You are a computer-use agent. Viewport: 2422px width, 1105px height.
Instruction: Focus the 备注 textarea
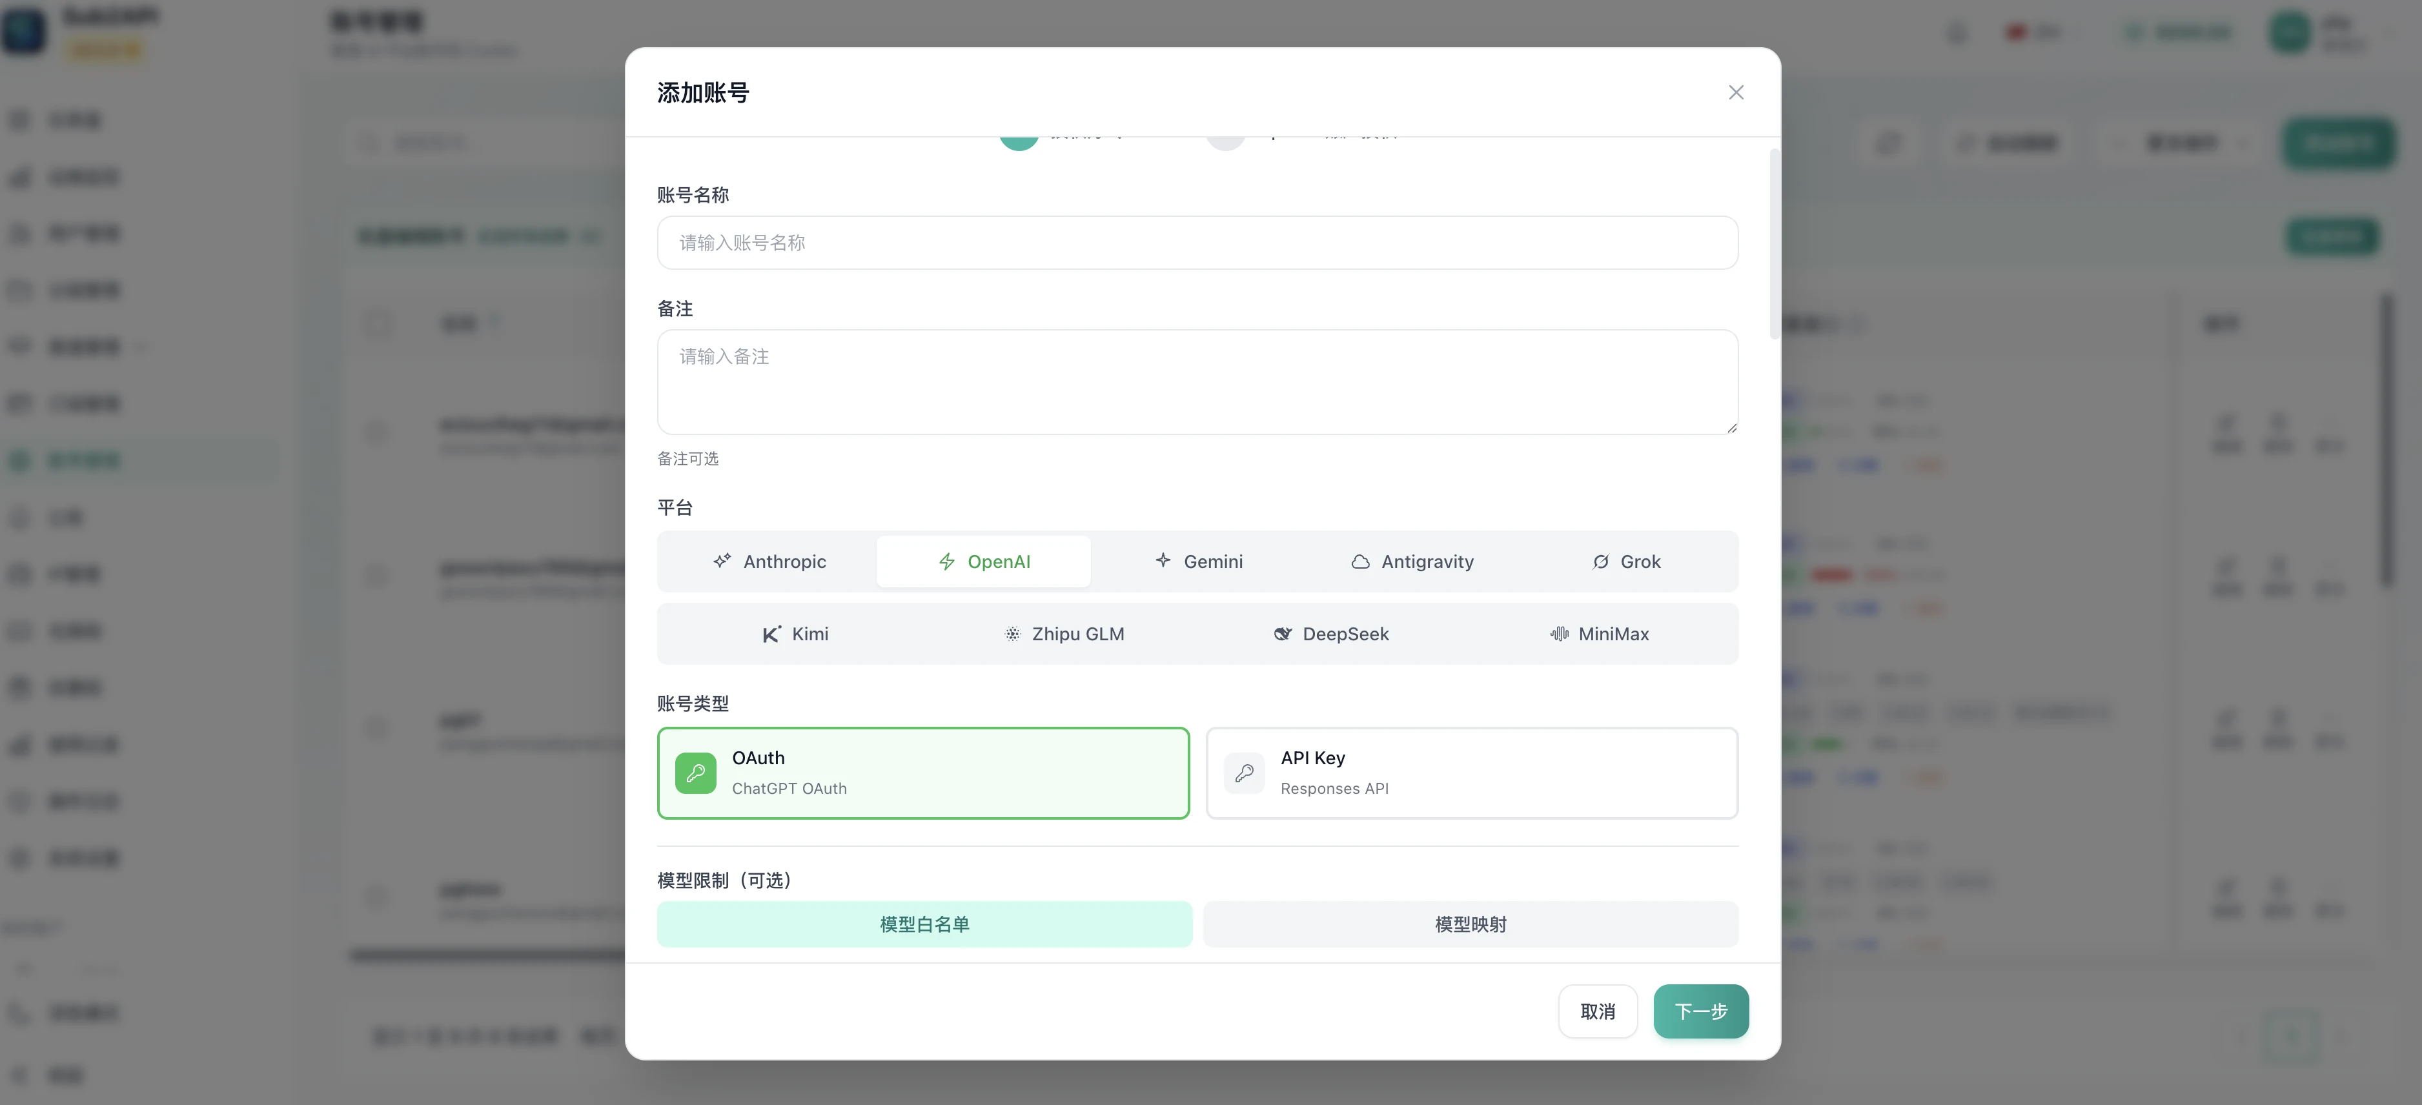tap(1197, 382)
